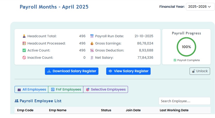Click the Gross Earnings money bag icon

point(92,43)
